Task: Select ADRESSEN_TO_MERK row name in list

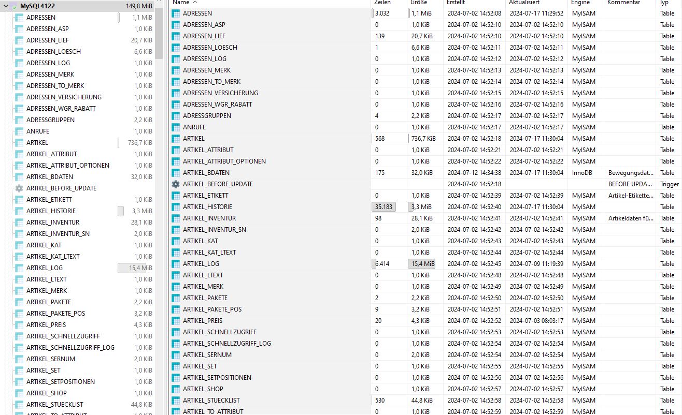Action: coord(211,82)
